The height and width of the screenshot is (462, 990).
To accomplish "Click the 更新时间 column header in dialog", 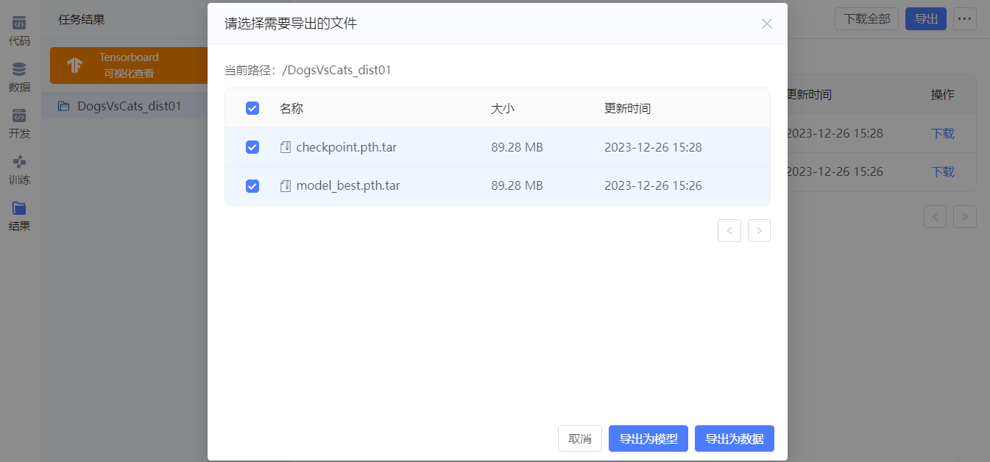I will [628, 108].
